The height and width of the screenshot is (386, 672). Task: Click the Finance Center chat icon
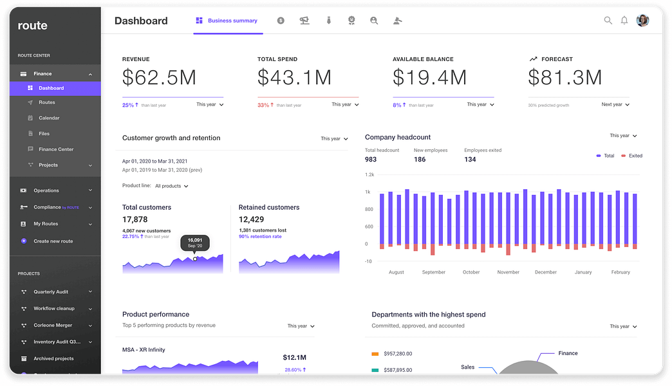tap(30, 149)
